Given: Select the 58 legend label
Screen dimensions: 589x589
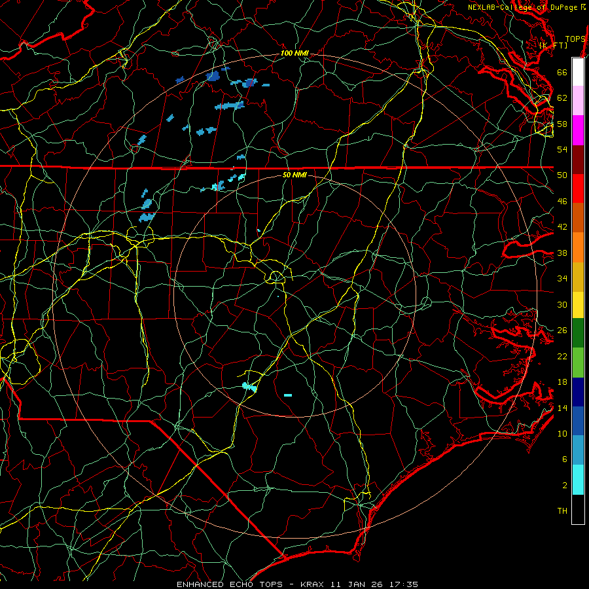Looking at the screenshot, I should click(x=562, y=124).
